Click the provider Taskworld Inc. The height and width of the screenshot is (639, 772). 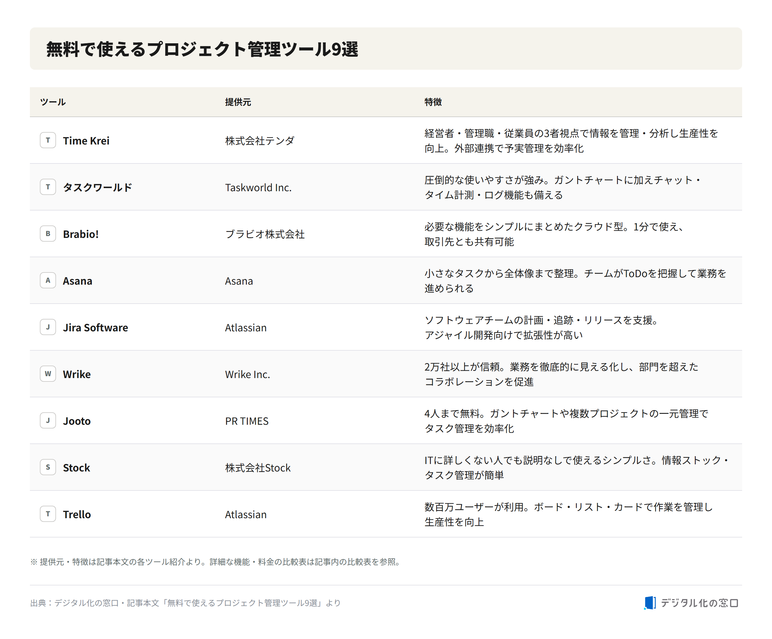[x=258, y=187]
